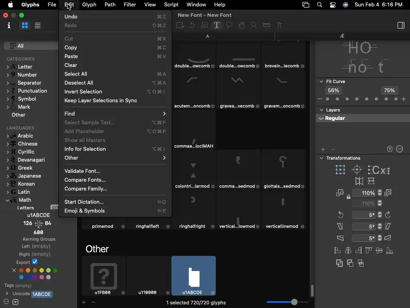Viewport: 410px width, 308px height.
Task: Add glyph with plus button at bottom
Action: tap(84, 302)
